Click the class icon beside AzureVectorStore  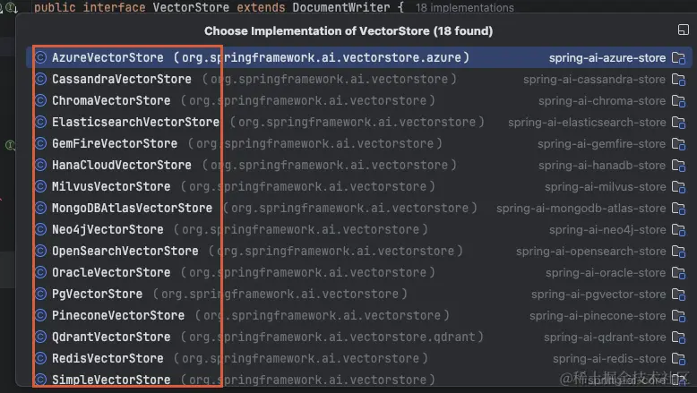[41, 57]
